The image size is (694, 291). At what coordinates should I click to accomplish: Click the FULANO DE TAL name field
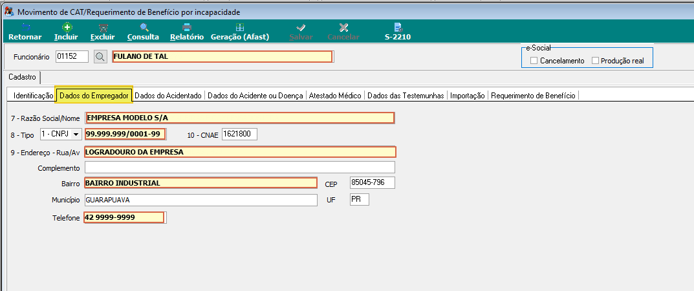tap(222, 57)
